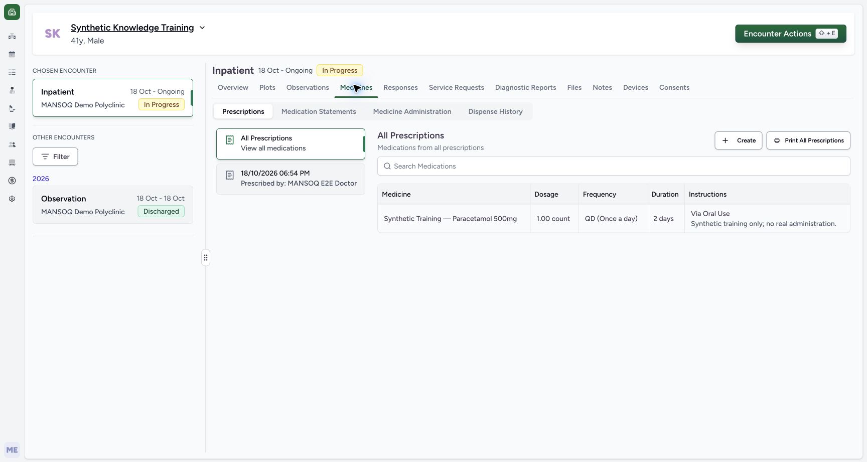Select the Prescriptions sub-tab
The height and width of the screenshot is (462, 867).
pos(243,111)
